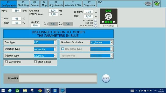Click the REVS value 656

(x=17, y=11)
